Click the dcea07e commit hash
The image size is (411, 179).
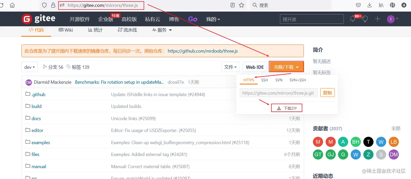(x=176, y=82)
